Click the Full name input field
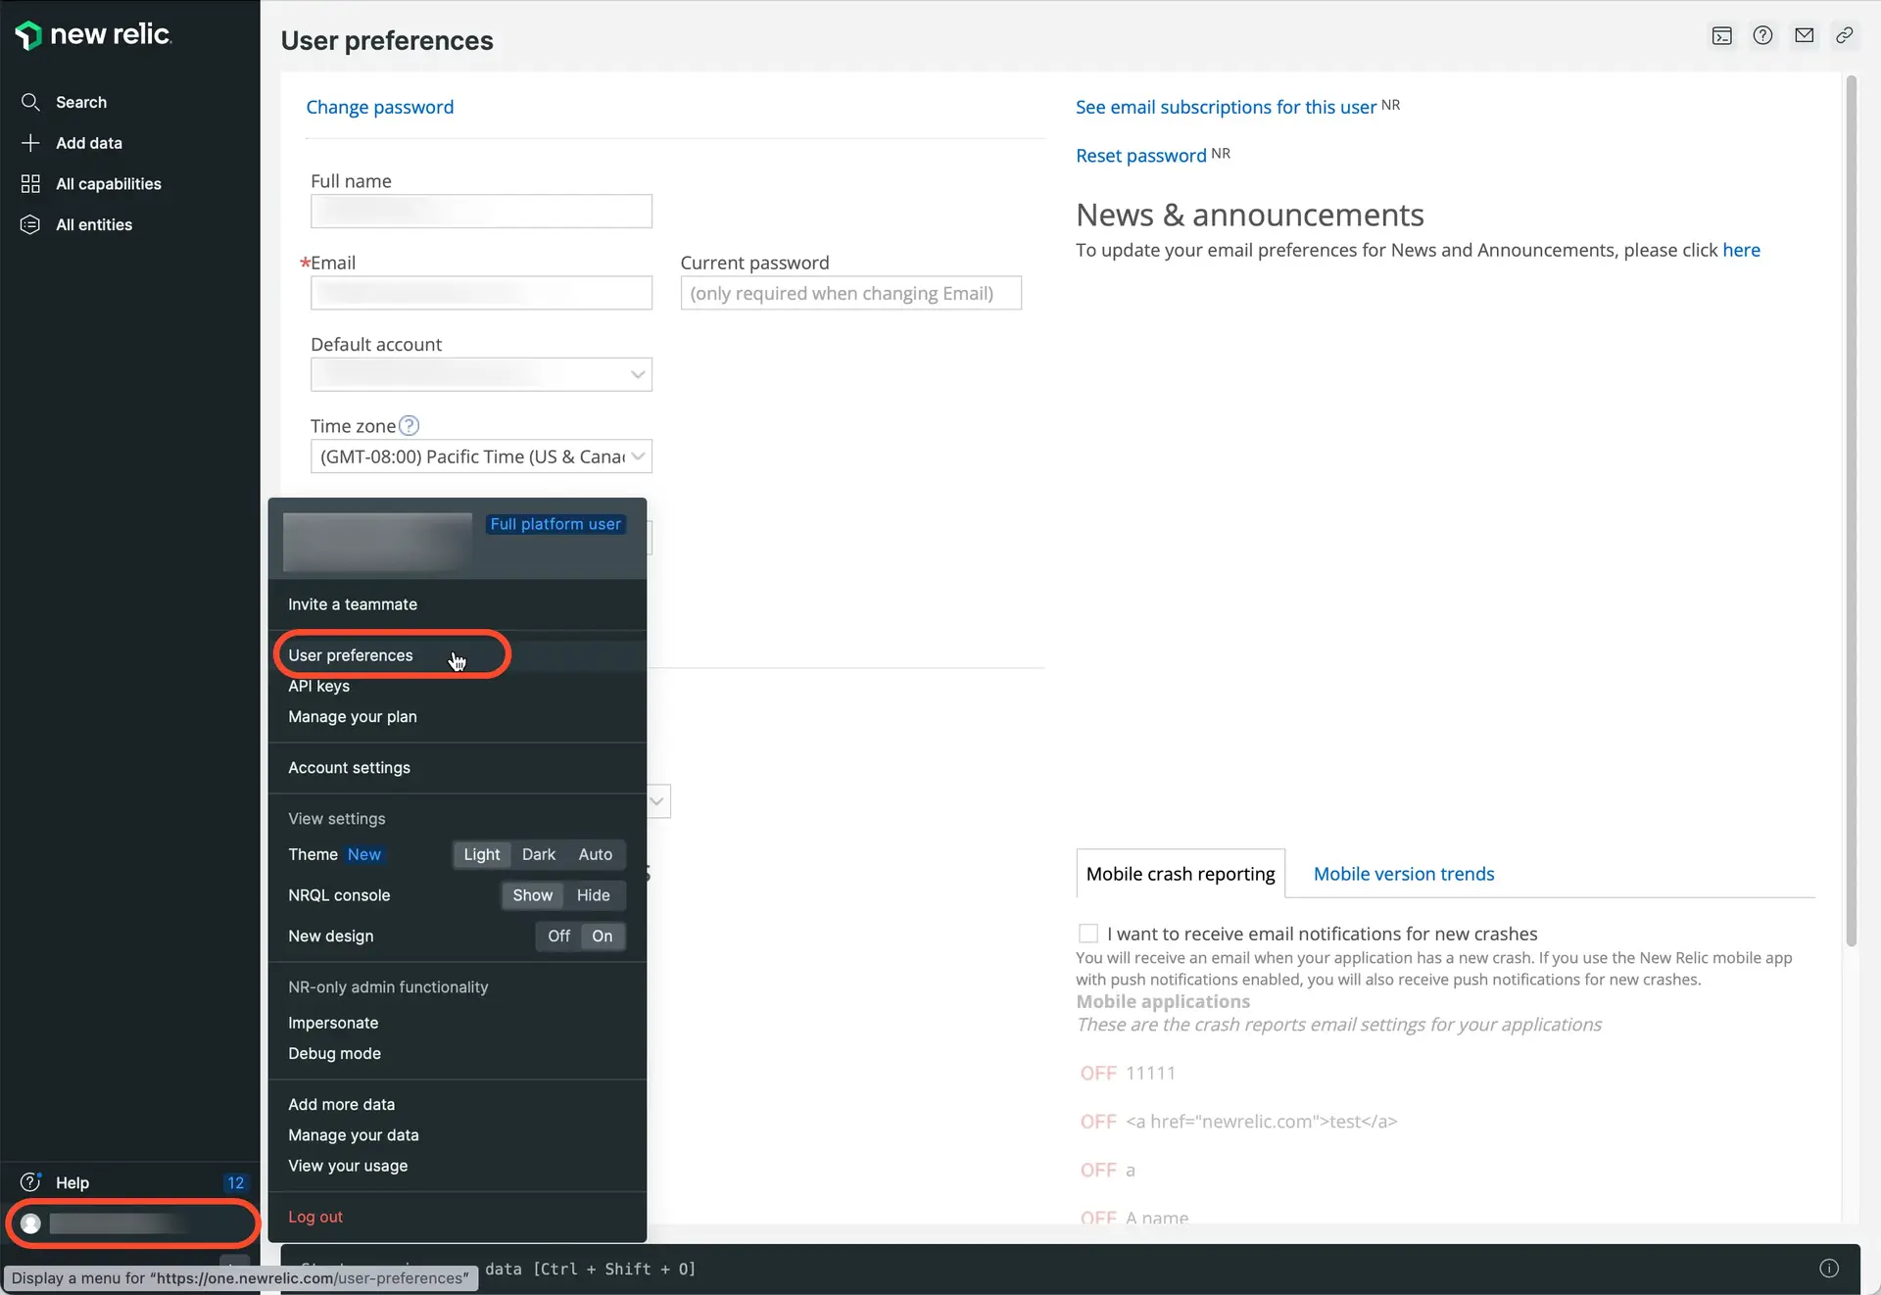This screenshot has height=1295, width=1881. click(481, 212)
